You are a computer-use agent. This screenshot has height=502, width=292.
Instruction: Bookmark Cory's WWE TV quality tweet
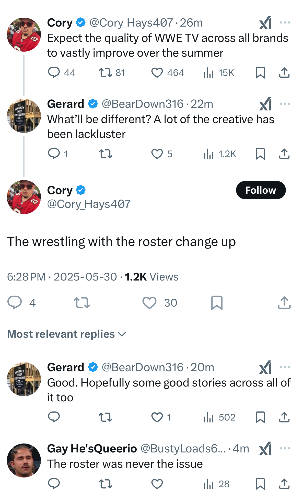(x=260, y=73)
